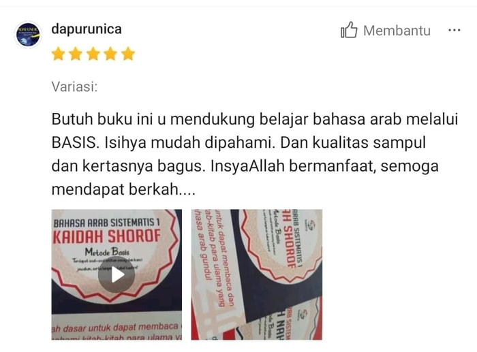Click the "mendapat berkah...." final review line
The height and width of the screenshot is (352, 477).
tap(123, 189)
